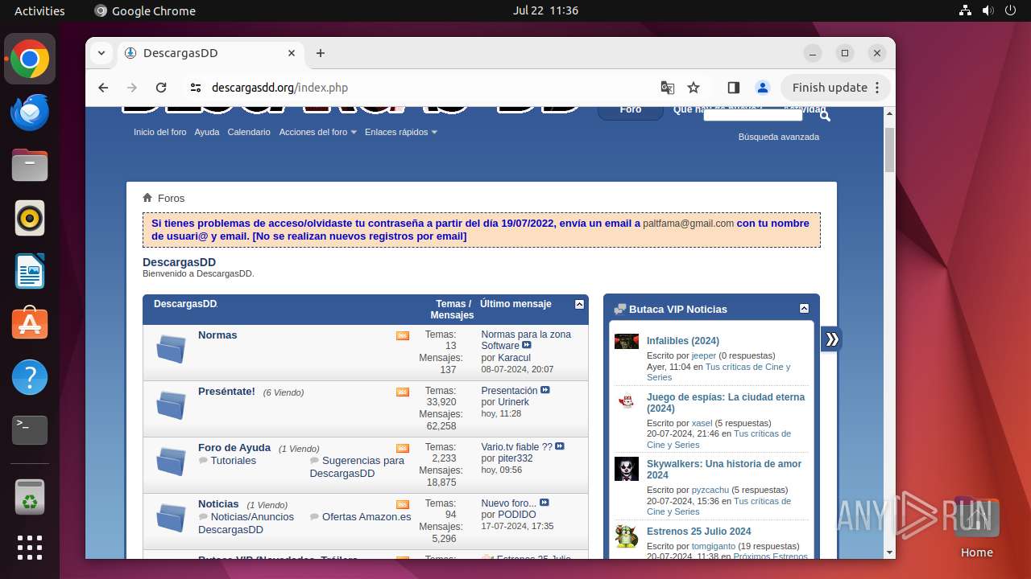Collapse the Butaca VIP Noticias block
This screenshot has height=579, width=1031.
(804, 309)
